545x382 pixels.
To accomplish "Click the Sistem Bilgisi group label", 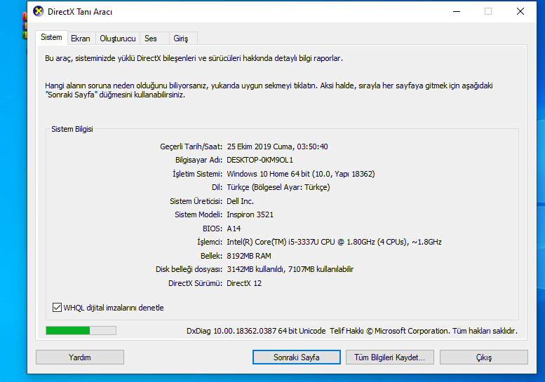I will click(72, 129).
